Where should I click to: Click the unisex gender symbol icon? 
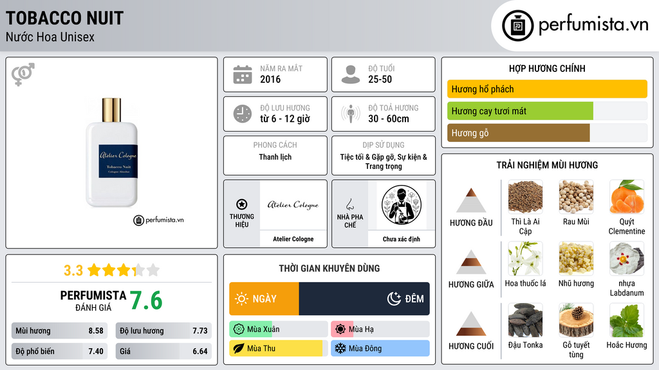coord(23,75)
